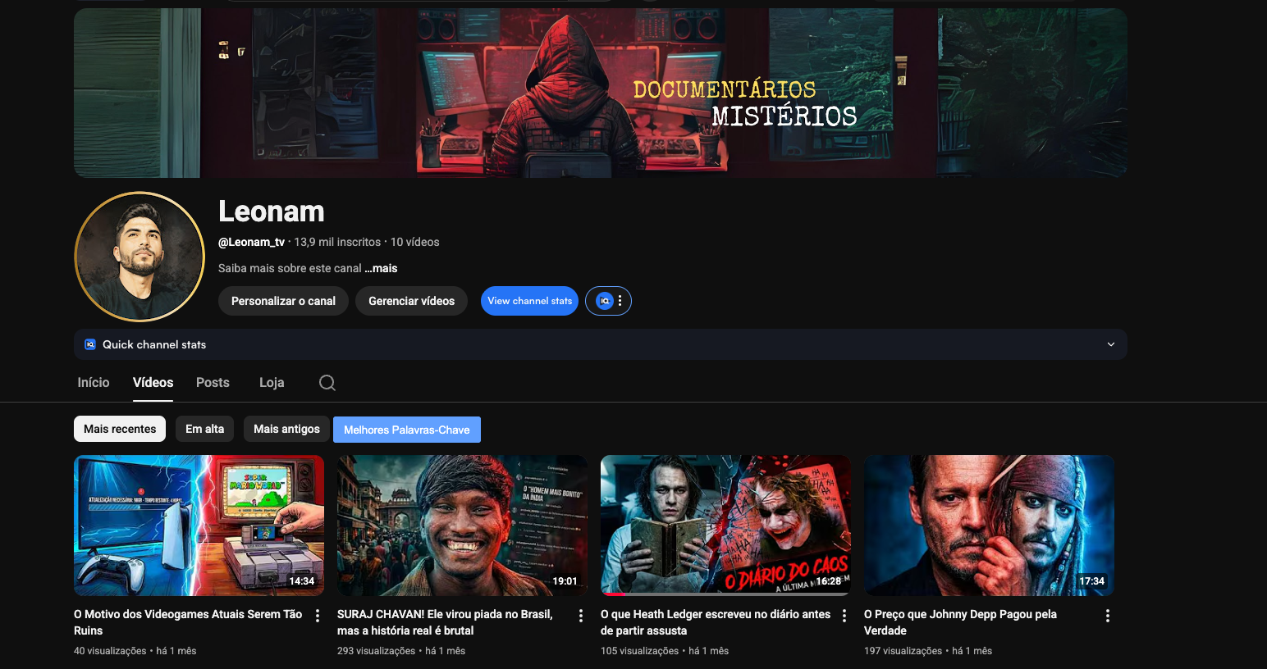Image resolution: width=1267 pixels, height=669 pixels.
Task: Play the Super Mario World console thumbnail
Action: coord(199,526)
